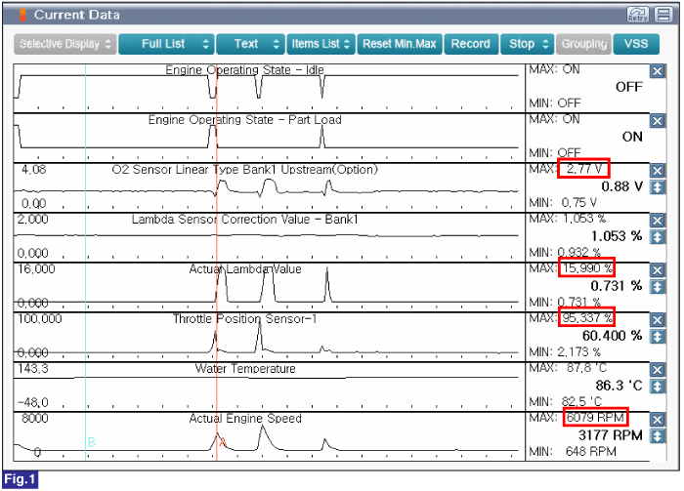Screen dimensions: 684x491
Task: Click the 15.990 % max lambda value
Action: (x=586, y=267)
